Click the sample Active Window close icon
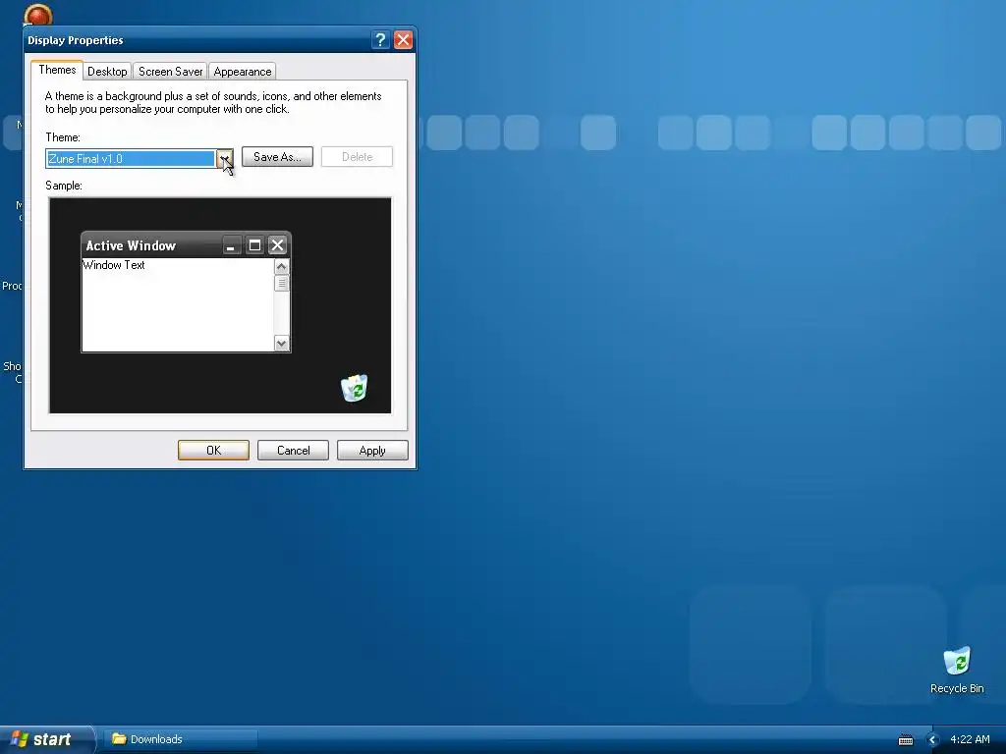1006x754 pixels. click(x=277, y=245)
